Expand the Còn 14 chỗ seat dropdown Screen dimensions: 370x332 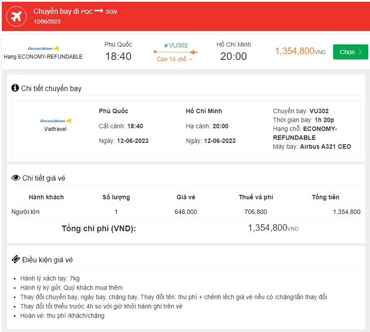(175, 59)
